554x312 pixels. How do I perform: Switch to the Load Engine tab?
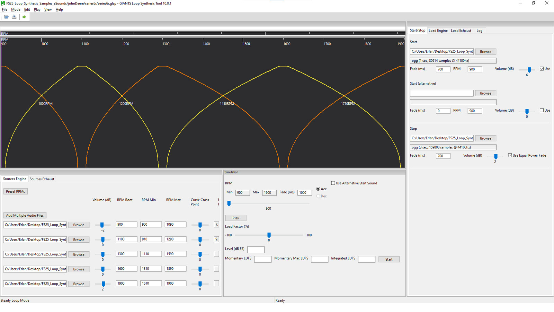[x=438, y=31]
